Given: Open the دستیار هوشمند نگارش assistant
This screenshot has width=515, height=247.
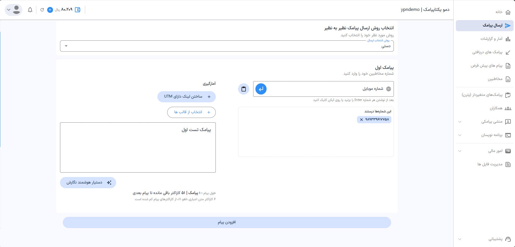Looking at the screenshot, I should click(x=88, y=183).
